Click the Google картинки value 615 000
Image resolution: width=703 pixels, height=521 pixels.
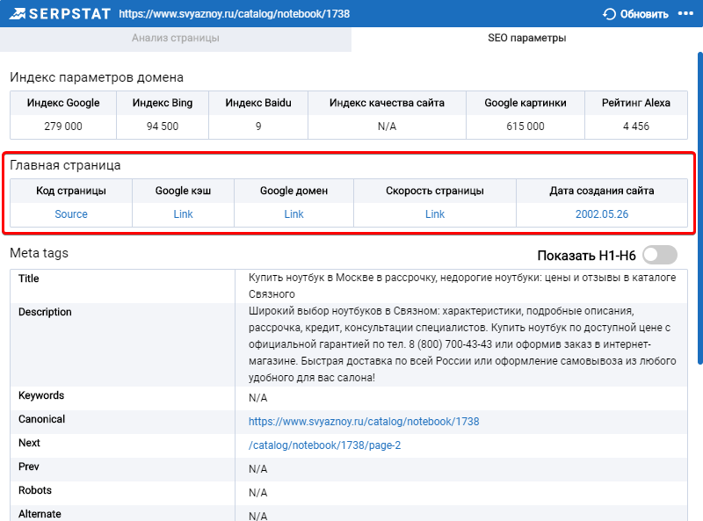point(525,127)
